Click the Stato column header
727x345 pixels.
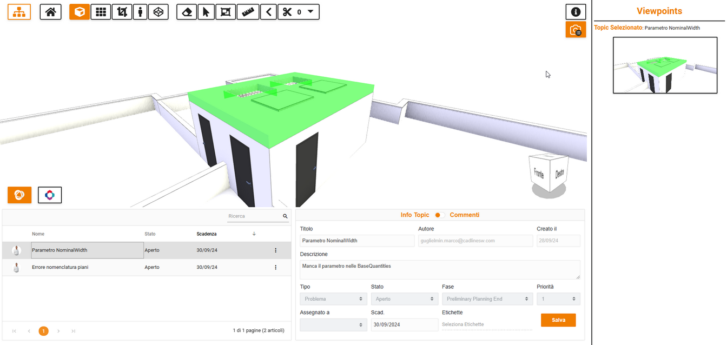[150, 234]
